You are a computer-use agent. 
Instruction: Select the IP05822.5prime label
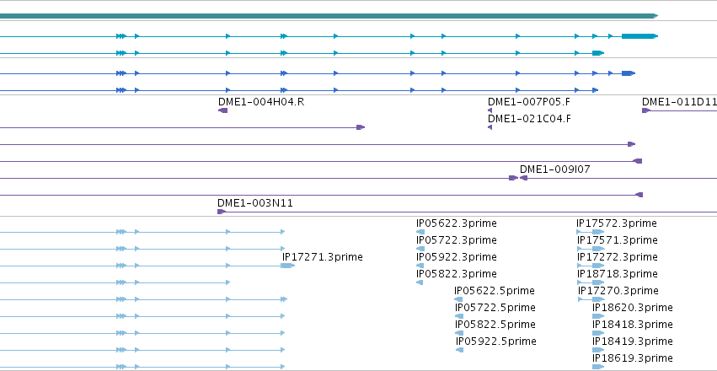coord(495,325)
